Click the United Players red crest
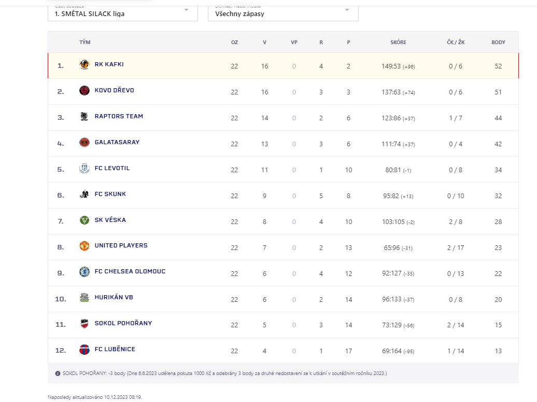This screenshot has width=537, height=402. pyautogui.click(x=84, y=246)
